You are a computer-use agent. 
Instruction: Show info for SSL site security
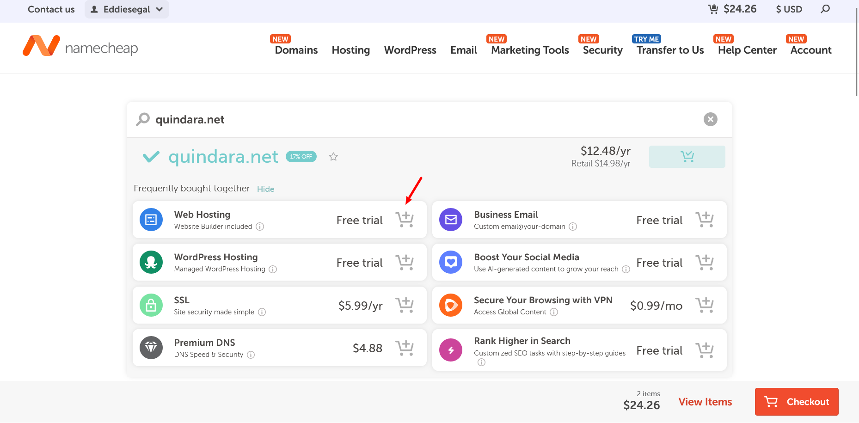(262, 312)
